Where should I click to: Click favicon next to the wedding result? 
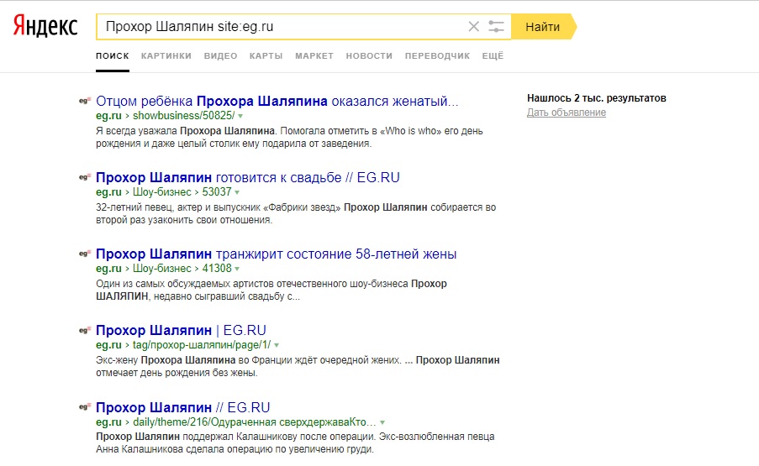click(x=84, y=177)
